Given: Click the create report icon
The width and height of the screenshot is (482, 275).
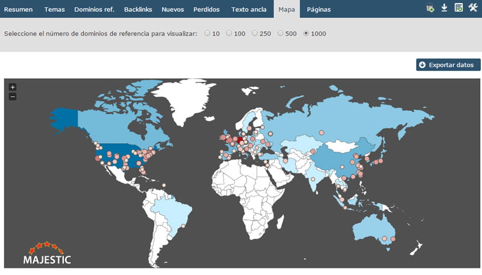Looking at the screenshot, I should pyautogui.click(x=459, y=8).
